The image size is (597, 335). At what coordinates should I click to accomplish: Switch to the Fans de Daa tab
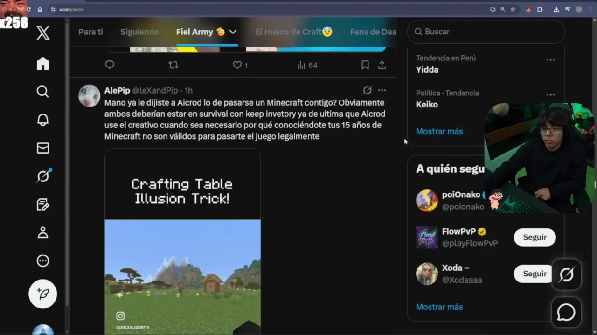[373, 32]
